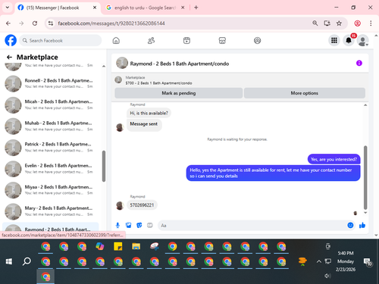Image resolution: width=379 pixels, height=284 pixels.
Task: Open Windows taskbar search
Action: click(x=27, y=261)
